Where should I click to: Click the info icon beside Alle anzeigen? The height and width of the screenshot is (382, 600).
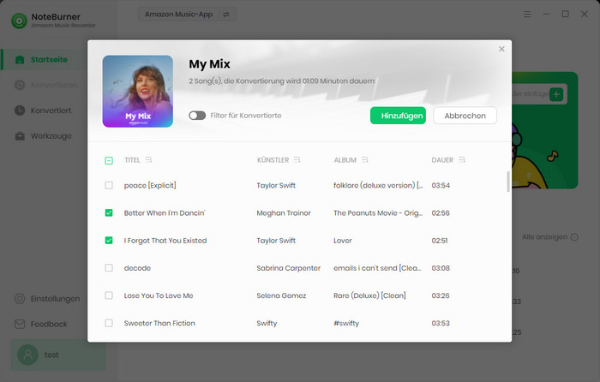pos(574,237)
